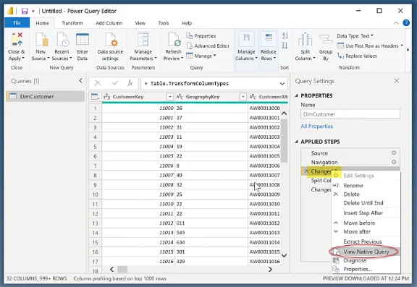The width and height of the screenshot is (417, 287).
Task: Click the vertical scrollbar down arrow
Action: [x=284, y=256]
